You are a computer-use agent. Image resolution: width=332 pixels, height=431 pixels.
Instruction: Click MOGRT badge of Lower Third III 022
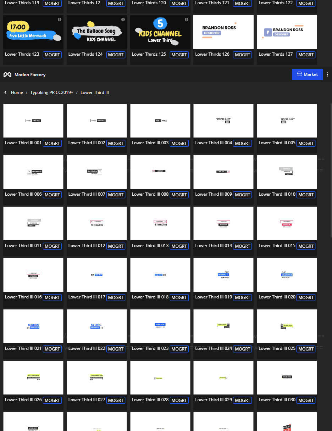click(116, 349)
